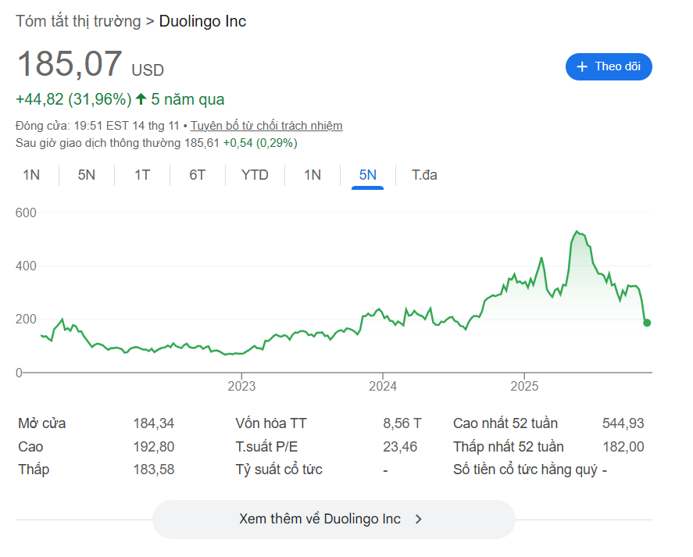The width and height of the screenshot is (693, 557).
Task: Click the underlined 5N tab next to T.đa
Action: [367, 175]
